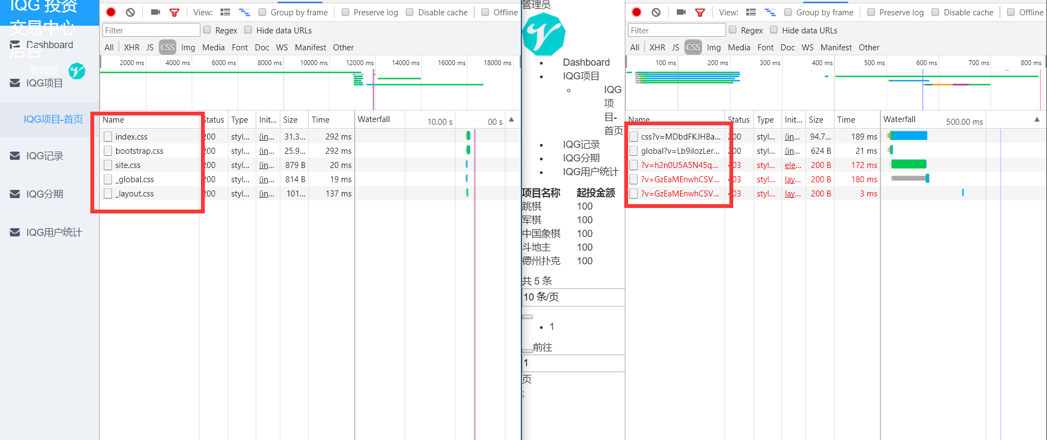Image resolution: width=1047 pixels, height=440 pixels.
Task: Click envelope icon beside IQG记录 in sidebar
Action: 15,156
